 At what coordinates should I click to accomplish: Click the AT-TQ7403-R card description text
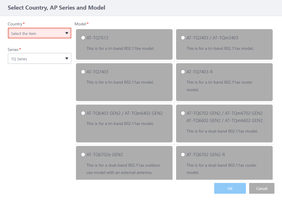(x=219, y=86)
